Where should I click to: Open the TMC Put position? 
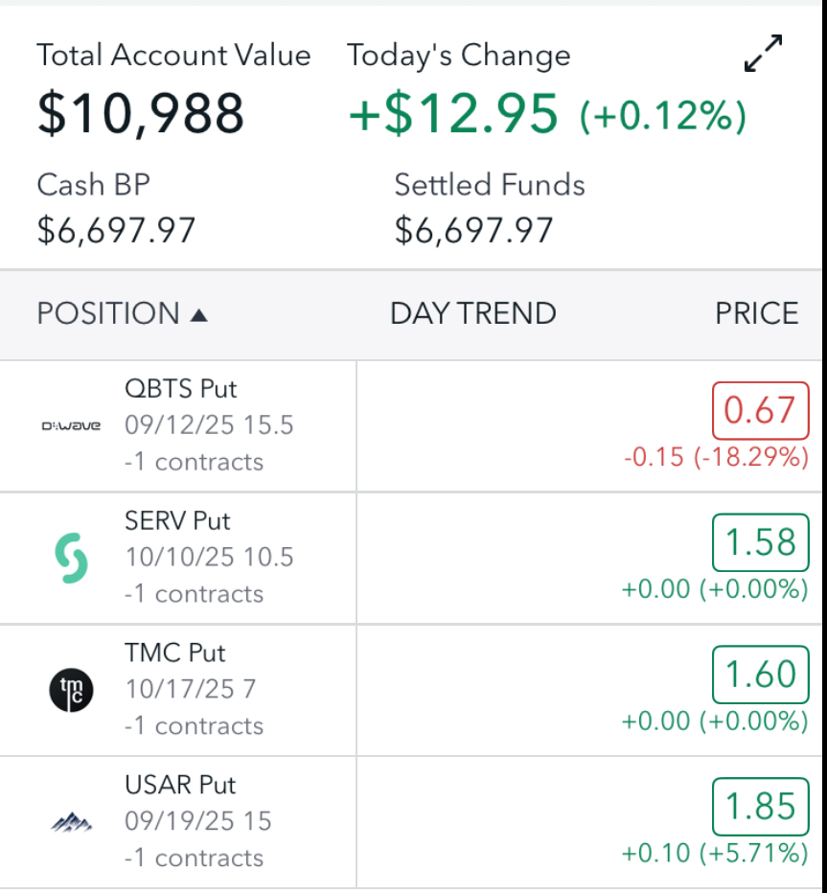tap(174, 653)
